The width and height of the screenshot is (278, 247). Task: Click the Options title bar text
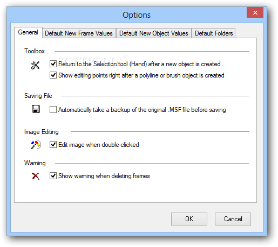[x=137, y=15]
